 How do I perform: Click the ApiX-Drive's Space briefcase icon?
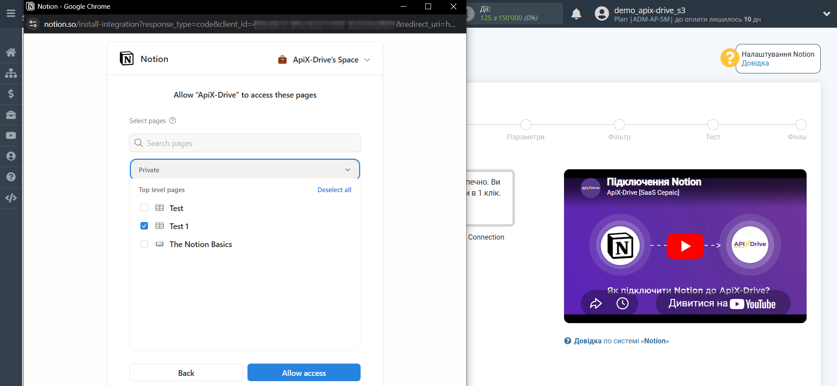[x=283, y=60]
